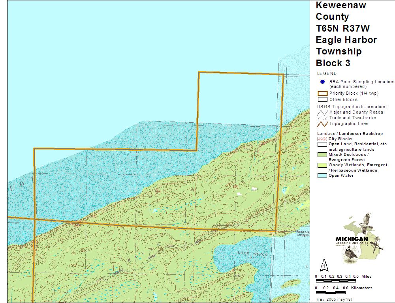Select the Mixed/Deciduous Forest green swatch

(322, 155)
